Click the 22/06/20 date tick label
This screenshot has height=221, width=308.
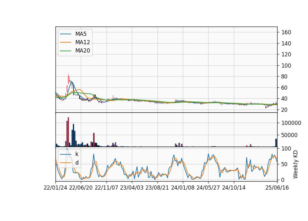point(81,188)
